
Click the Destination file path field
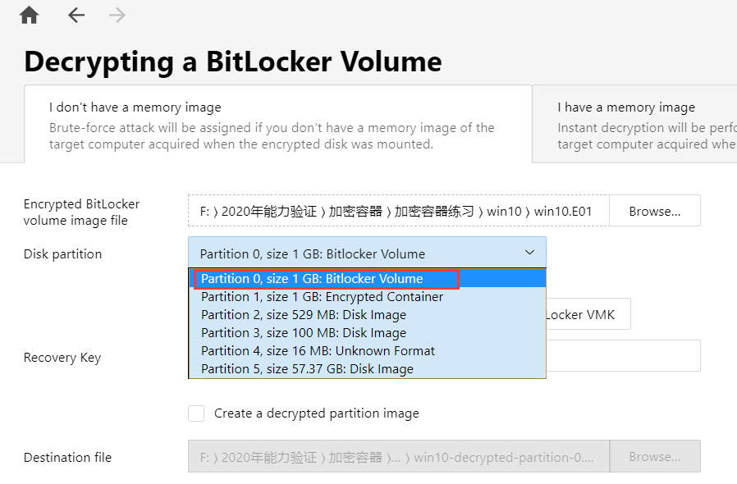(398, 457)
